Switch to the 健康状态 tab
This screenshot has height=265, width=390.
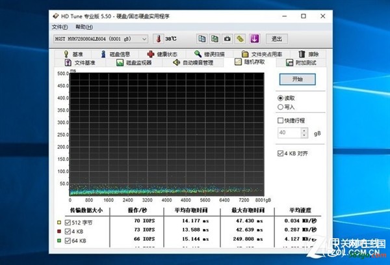point(162,54)
